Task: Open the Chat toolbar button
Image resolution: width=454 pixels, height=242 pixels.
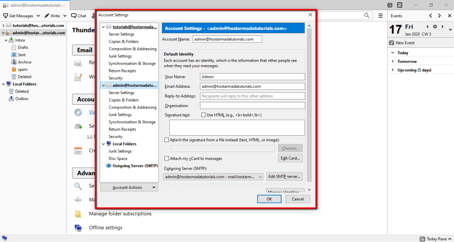Action: (79, 16)
